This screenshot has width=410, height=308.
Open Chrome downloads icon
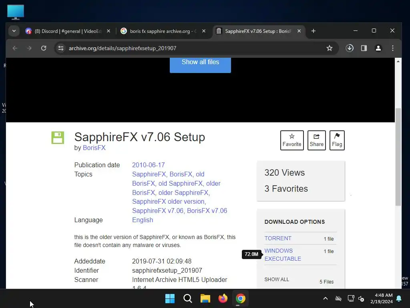pyautogui.click(x=350, y=48)
